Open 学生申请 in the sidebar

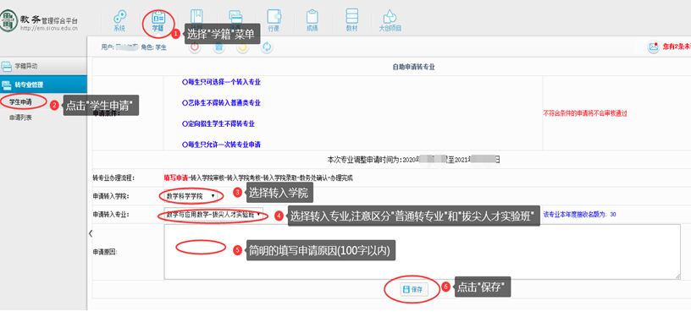click(x=20, y=101)
